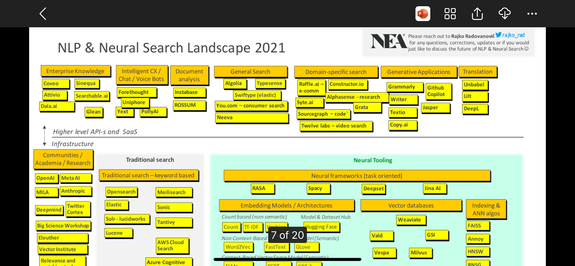
Task: Tap the share icon
Action: coord(477,14)
